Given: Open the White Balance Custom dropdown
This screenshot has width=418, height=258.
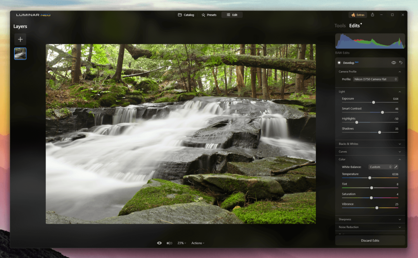Looking at the screenshot, I should [380, 167].
